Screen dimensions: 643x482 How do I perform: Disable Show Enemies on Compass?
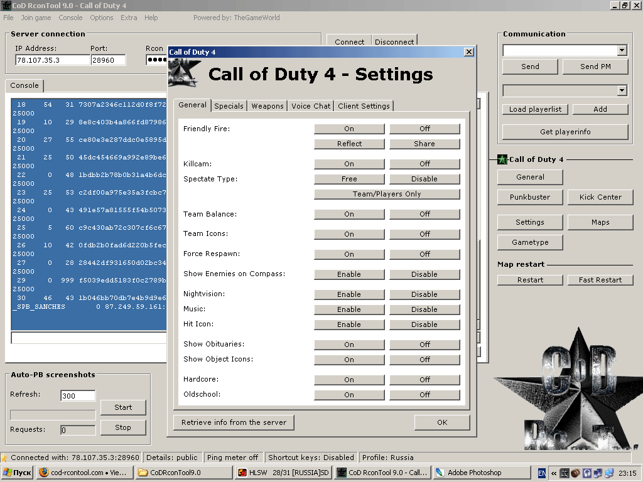[425, 274]
